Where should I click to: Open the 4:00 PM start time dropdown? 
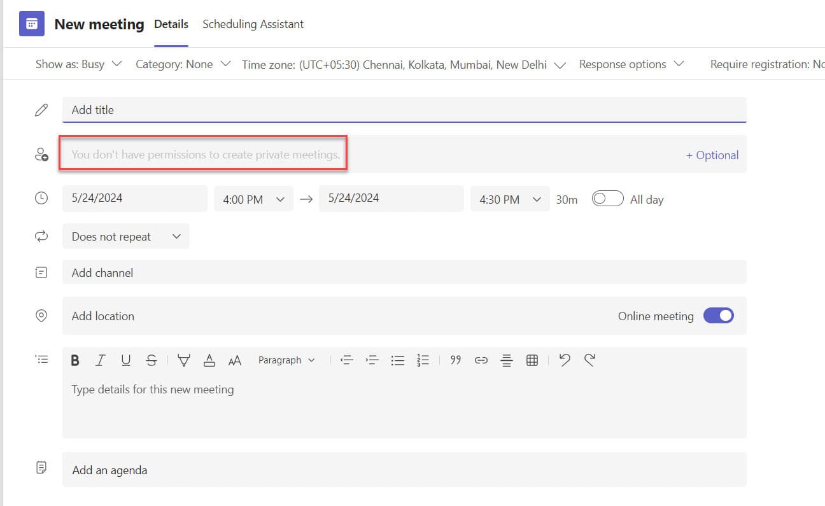coord(253,199)
